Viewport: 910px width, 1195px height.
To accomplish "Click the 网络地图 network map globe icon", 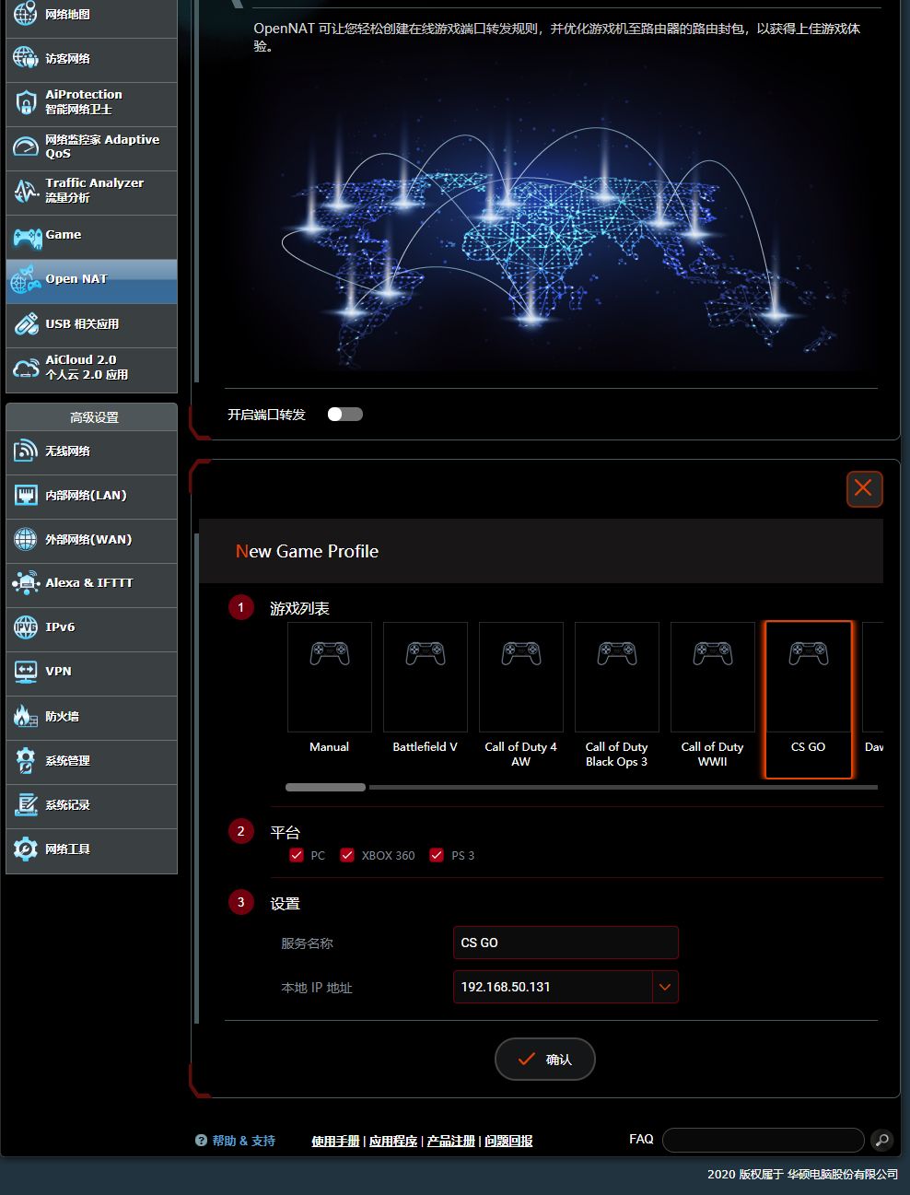I will pyautogui.click(x=26, y=14).
